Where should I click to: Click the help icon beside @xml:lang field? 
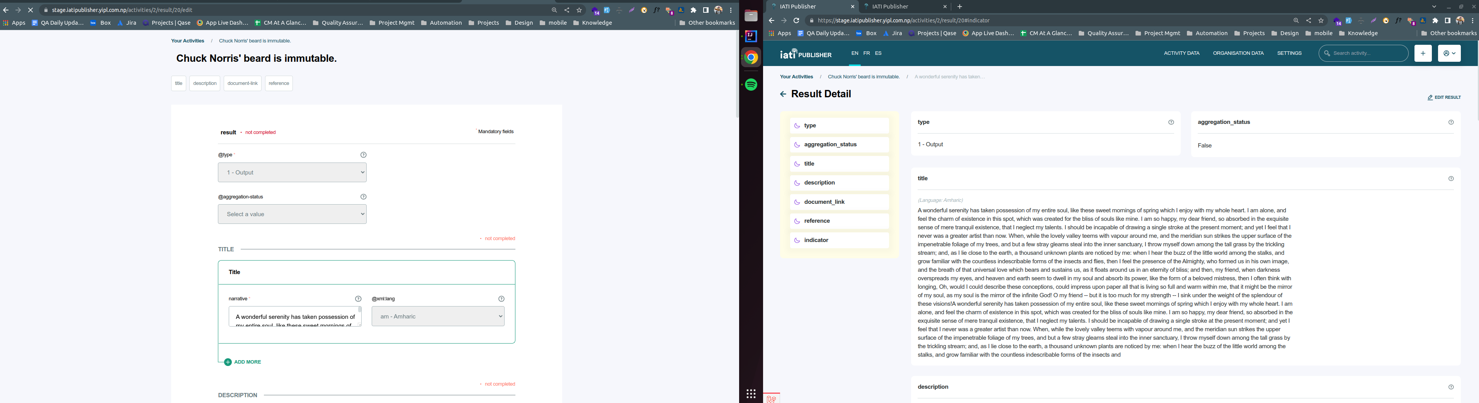(x=501, y=298)
